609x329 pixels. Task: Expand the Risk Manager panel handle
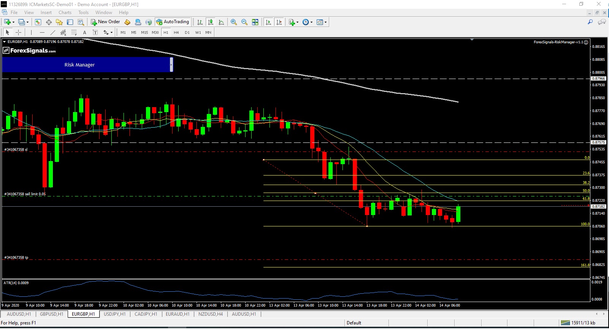[x=171, y=65]
